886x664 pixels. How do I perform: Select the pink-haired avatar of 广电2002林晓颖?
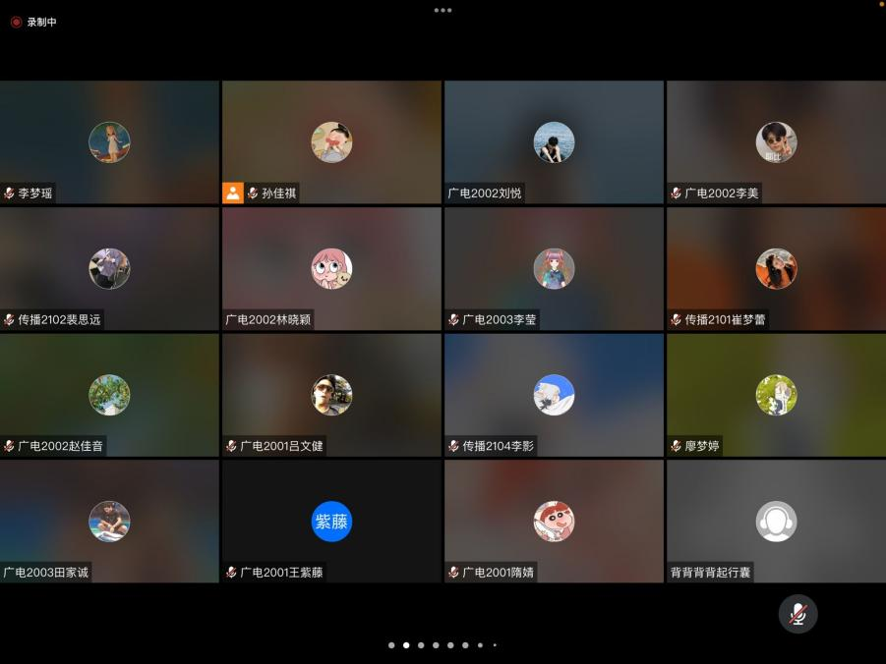[x=331, y=268]
